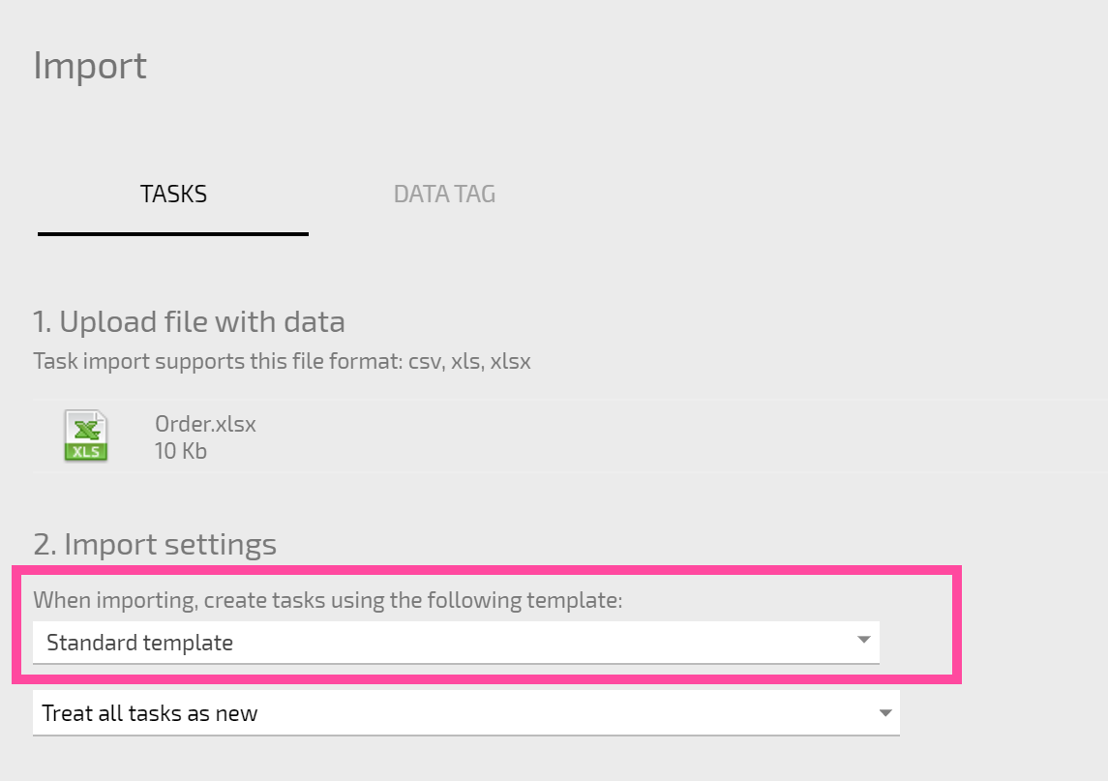Viewport: 1108px width, 781px height.
Task: Click the Upload file with data heading
Action: tap(189, 321)
